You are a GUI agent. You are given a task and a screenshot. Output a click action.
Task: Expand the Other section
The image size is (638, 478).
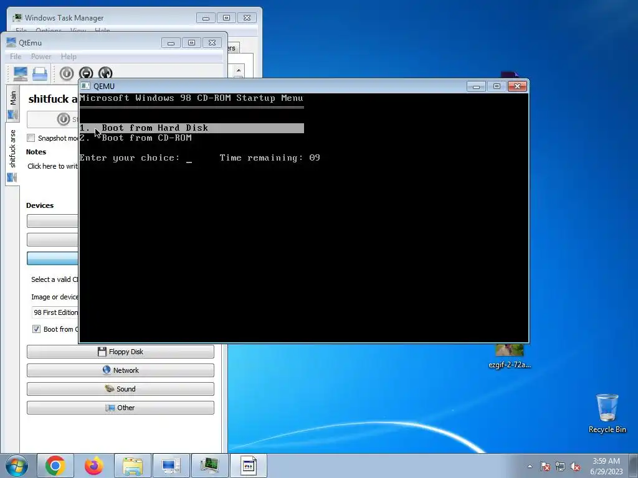pyautogui.click(x=120, y=408)
